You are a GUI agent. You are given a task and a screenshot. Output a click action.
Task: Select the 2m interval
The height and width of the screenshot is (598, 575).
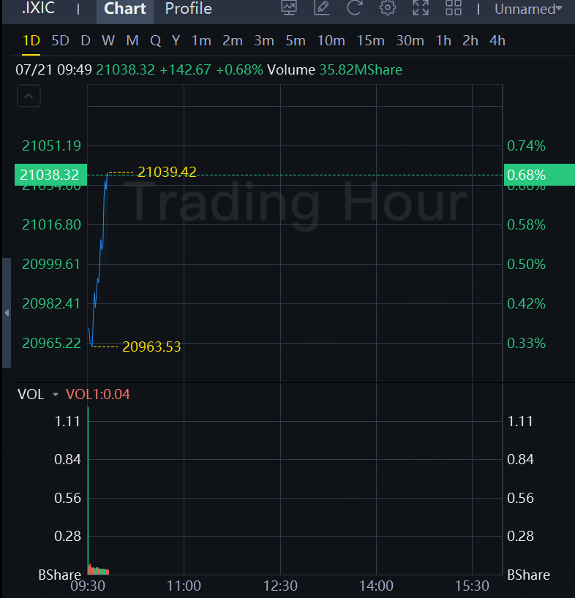tap(233, 41)
